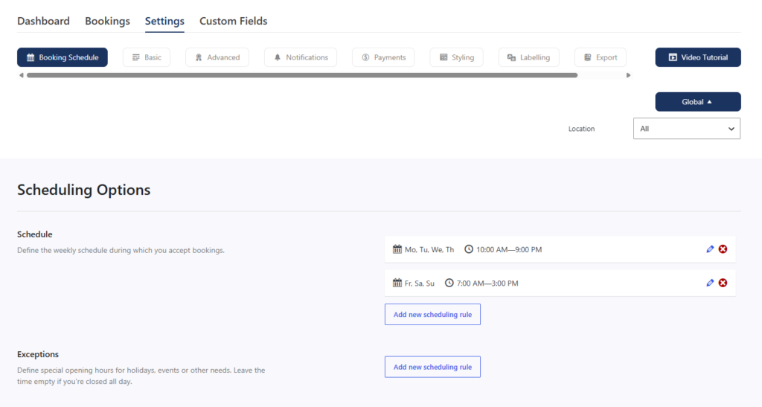Click the Labelling translate icon

511,57
